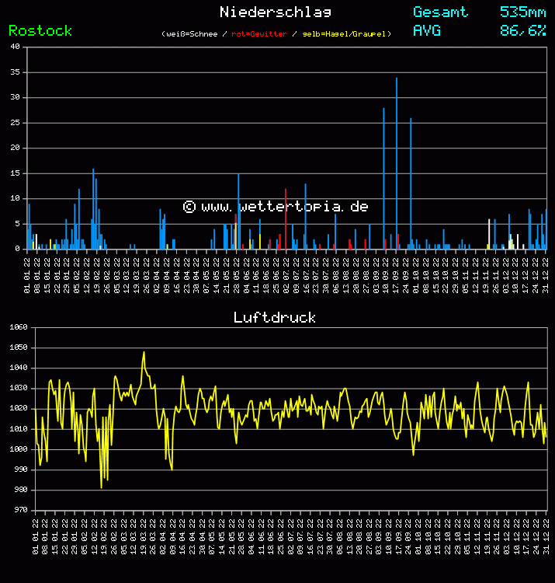Viewport: 555px width, 583px height.
Task: Click the 1060 label on Luftdruck axis
Action: click(x=17, y=327)
